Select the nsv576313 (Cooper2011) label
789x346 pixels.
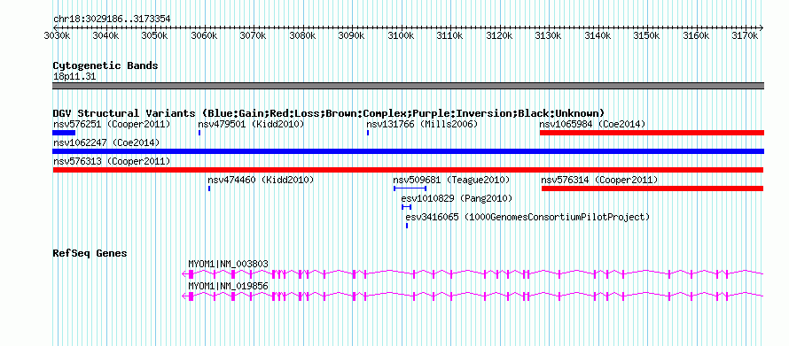click(x=112, y=161)
